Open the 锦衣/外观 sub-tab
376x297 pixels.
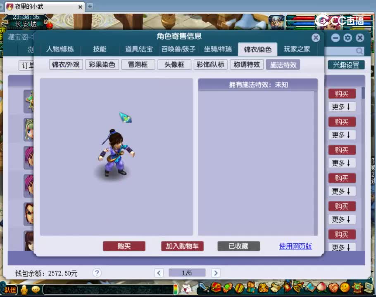(66, 65)
